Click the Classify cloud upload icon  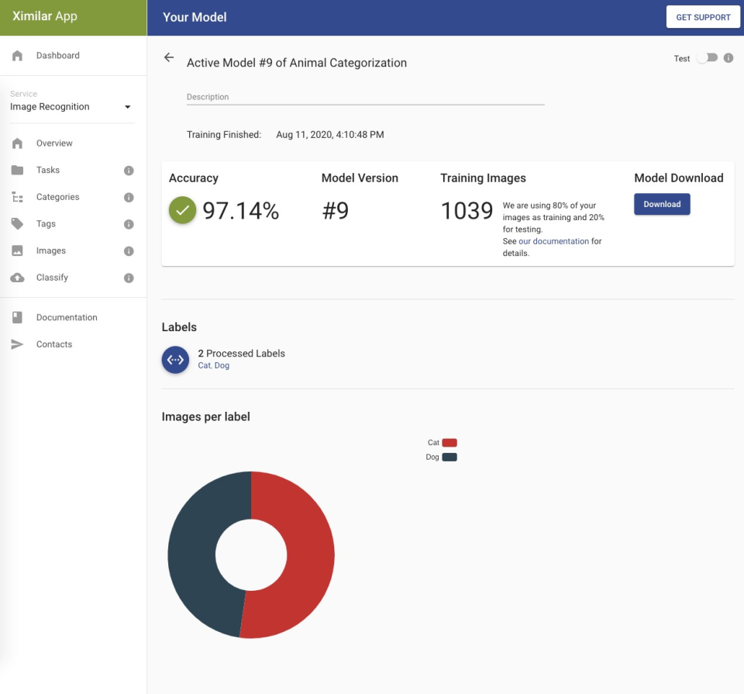(x=17, y=278)
